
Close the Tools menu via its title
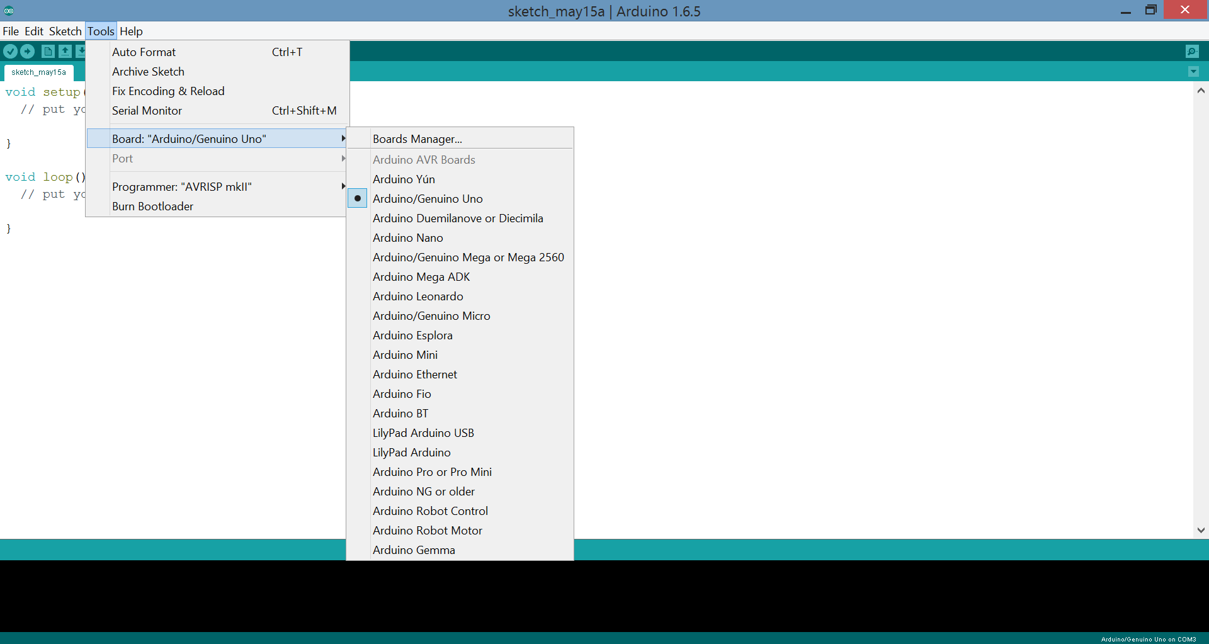(101, 31)
